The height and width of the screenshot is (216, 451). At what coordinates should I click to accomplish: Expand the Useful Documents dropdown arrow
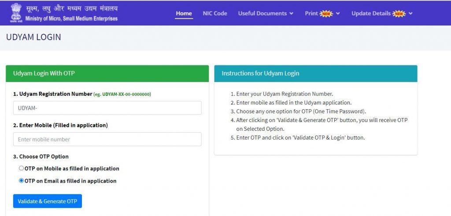(x=291, y=14)
